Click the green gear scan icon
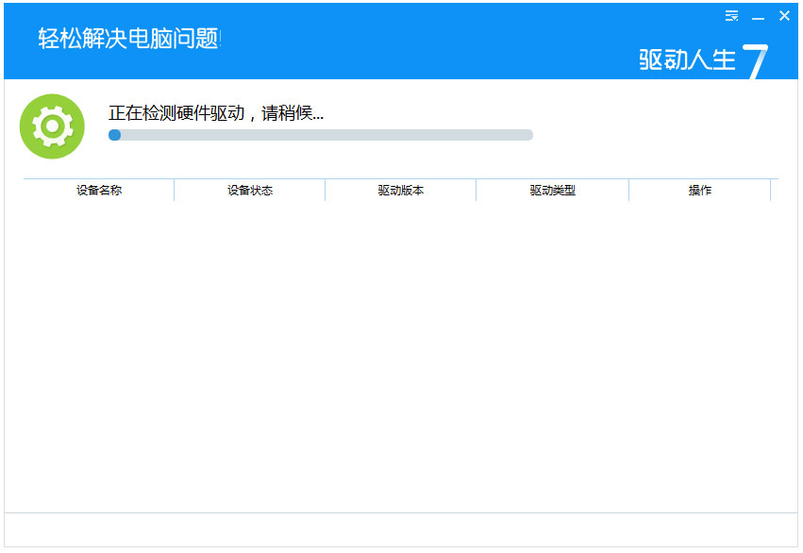This screenshot has width=803, height=553. tap(52, 126)
